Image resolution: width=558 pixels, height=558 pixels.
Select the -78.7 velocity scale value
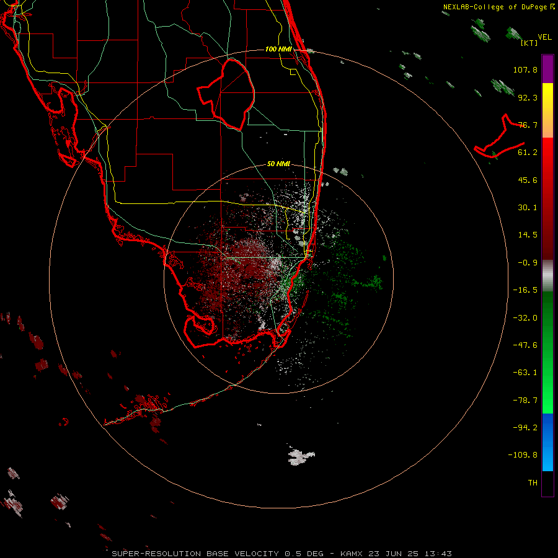pos(525,401)
